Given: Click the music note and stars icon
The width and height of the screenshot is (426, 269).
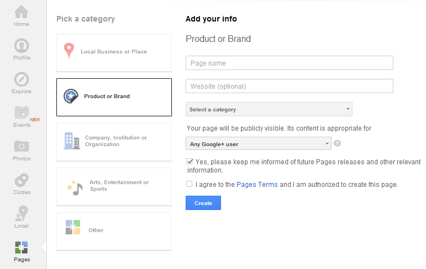Looking at the screenshot, I should (x=75, y=187).
